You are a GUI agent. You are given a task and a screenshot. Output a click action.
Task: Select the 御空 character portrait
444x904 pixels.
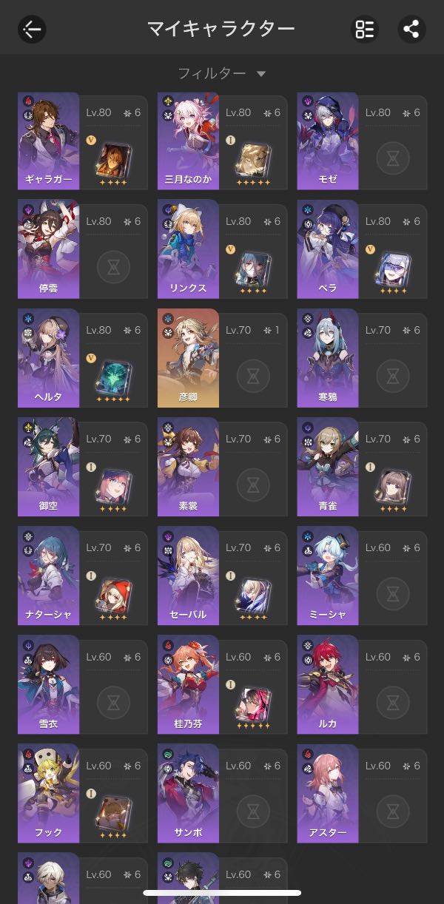pos(48,468)
